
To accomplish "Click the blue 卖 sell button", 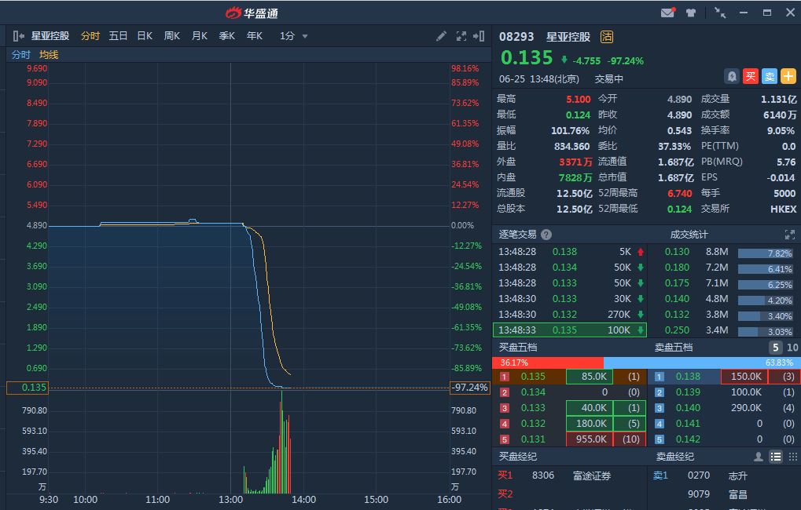I will (x=770, y=77).
